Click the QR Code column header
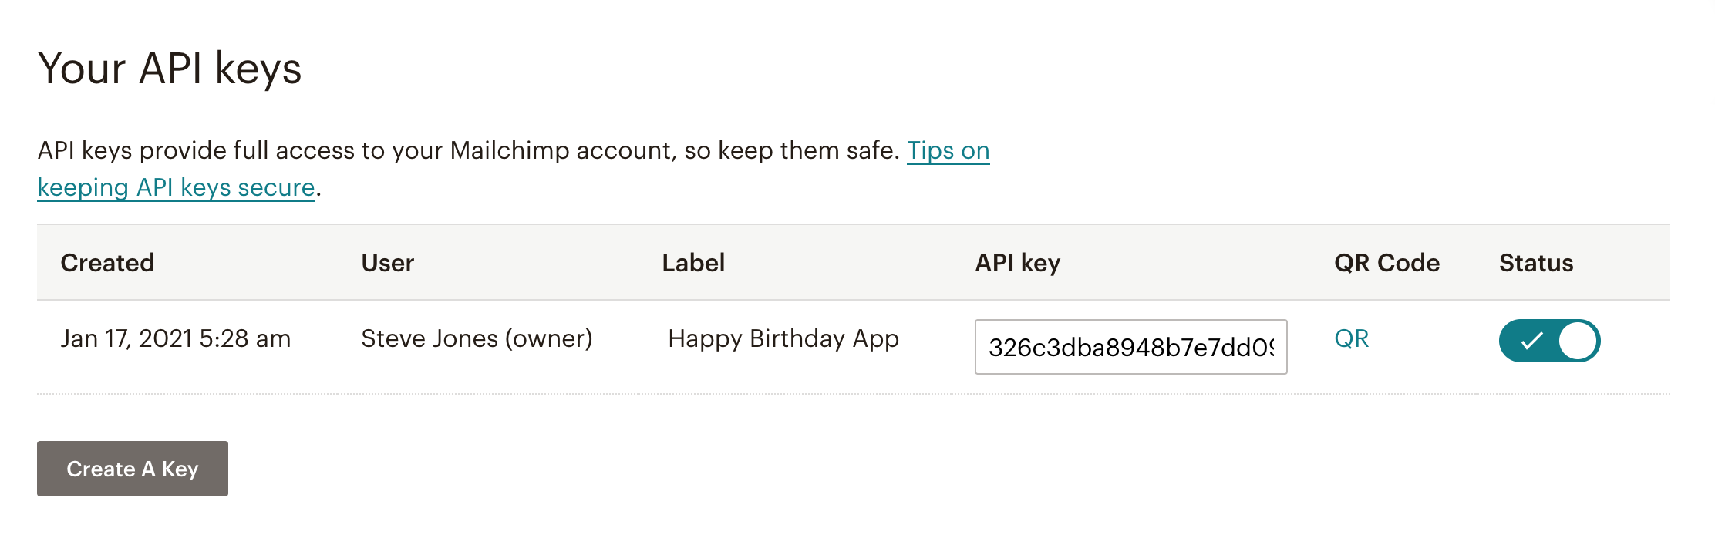This screenshot has width=1715, height=535. pyautogui.click(x=1386, y=263)
